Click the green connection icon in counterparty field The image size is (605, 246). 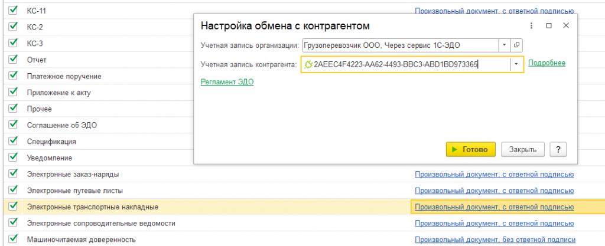pyautogui.click(x=308, y=65)
